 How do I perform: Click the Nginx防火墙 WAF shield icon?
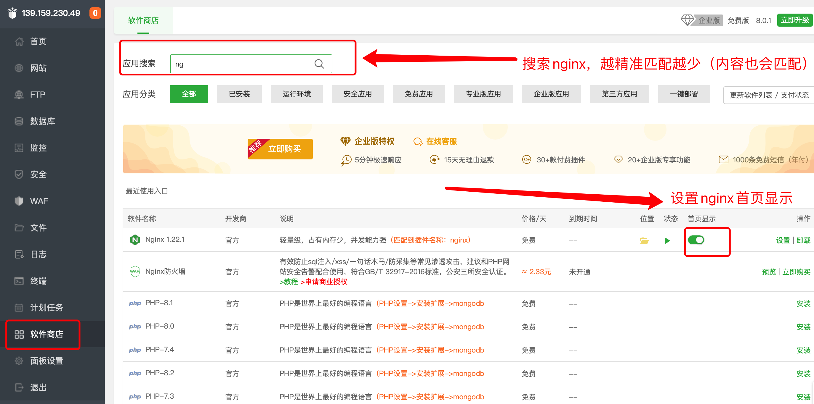pos(135,272)
